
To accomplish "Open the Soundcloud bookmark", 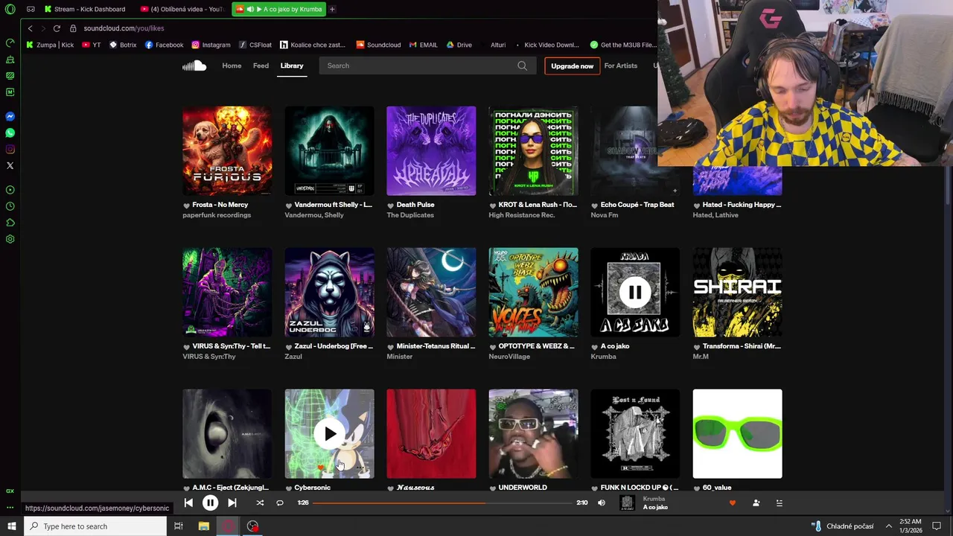I will tap(378, 45).
